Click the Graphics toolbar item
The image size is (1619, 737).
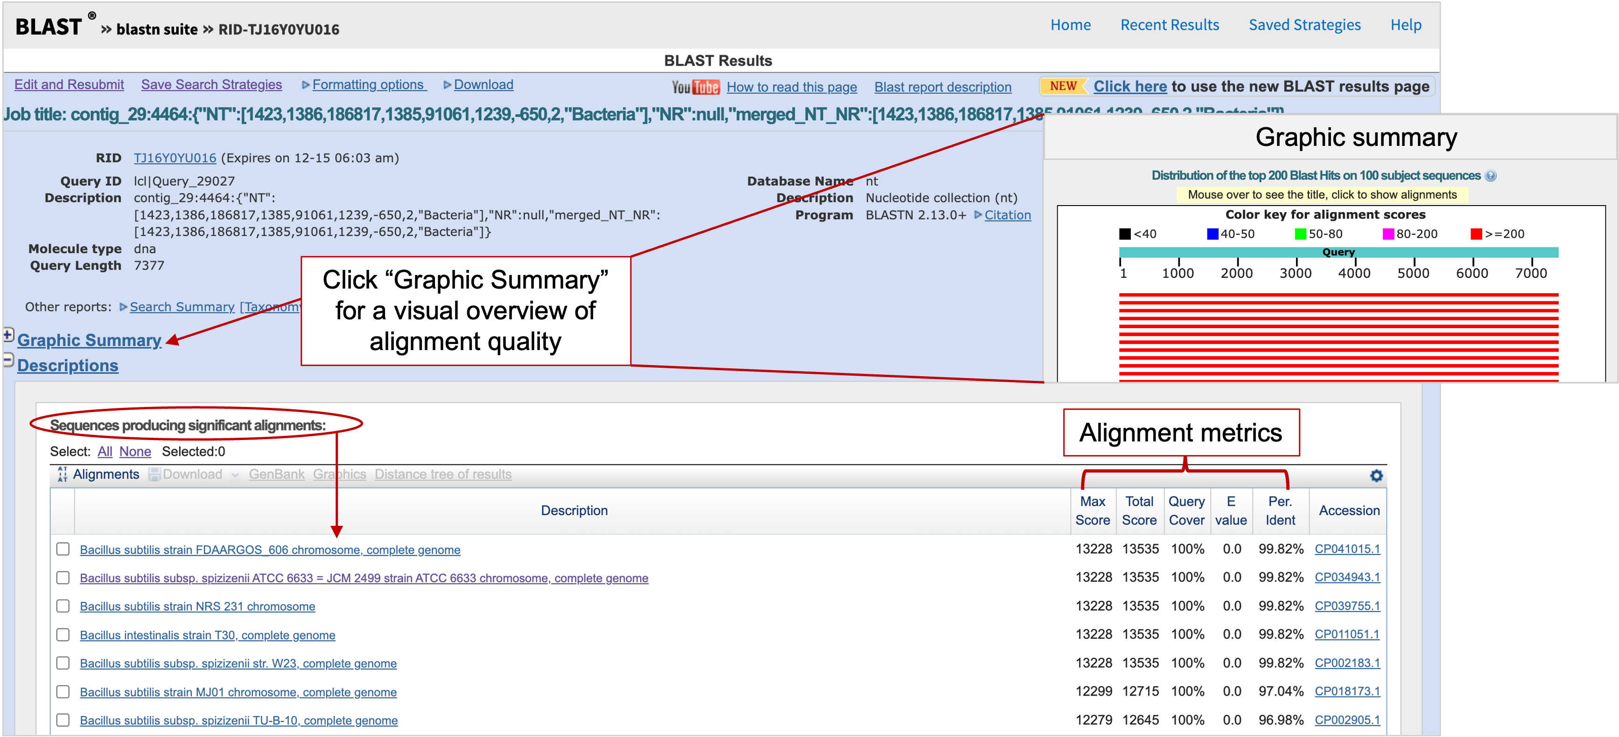coord(339,475)
